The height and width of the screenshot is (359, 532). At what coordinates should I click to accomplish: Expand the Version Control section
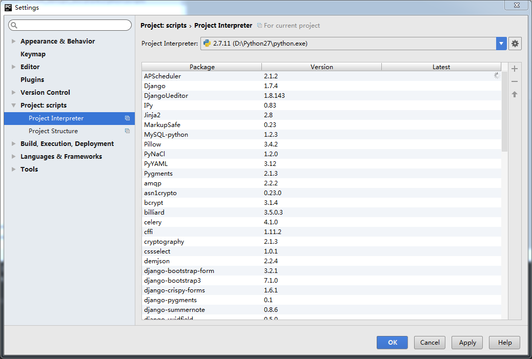pyautogui.click(x=13, y=92)
